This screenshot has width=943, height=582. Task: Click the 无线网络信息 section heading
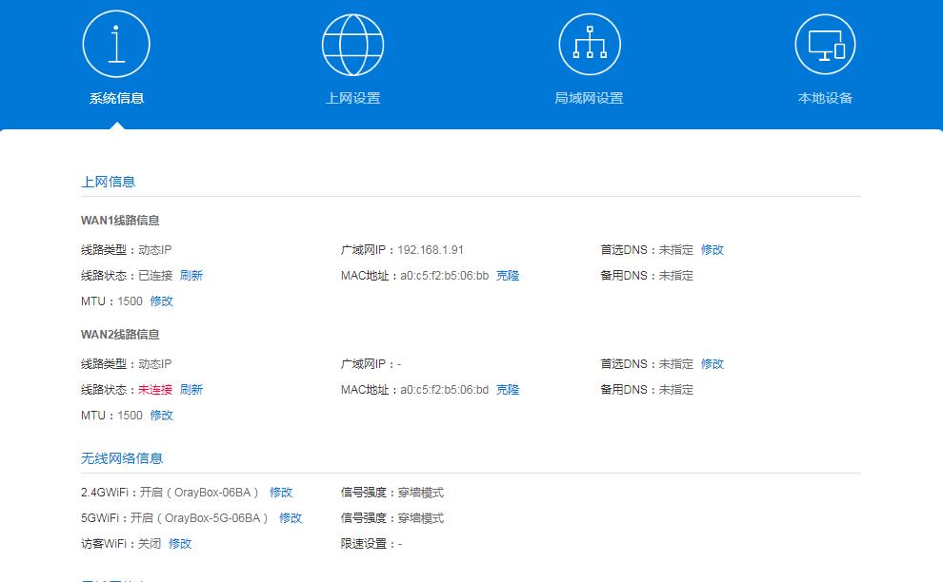123,456
